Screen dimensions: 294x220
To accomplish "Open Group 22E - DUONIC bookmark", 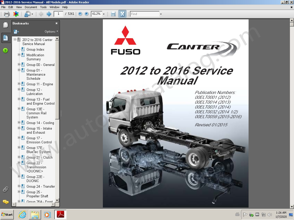I will click(x=35, y=179).
